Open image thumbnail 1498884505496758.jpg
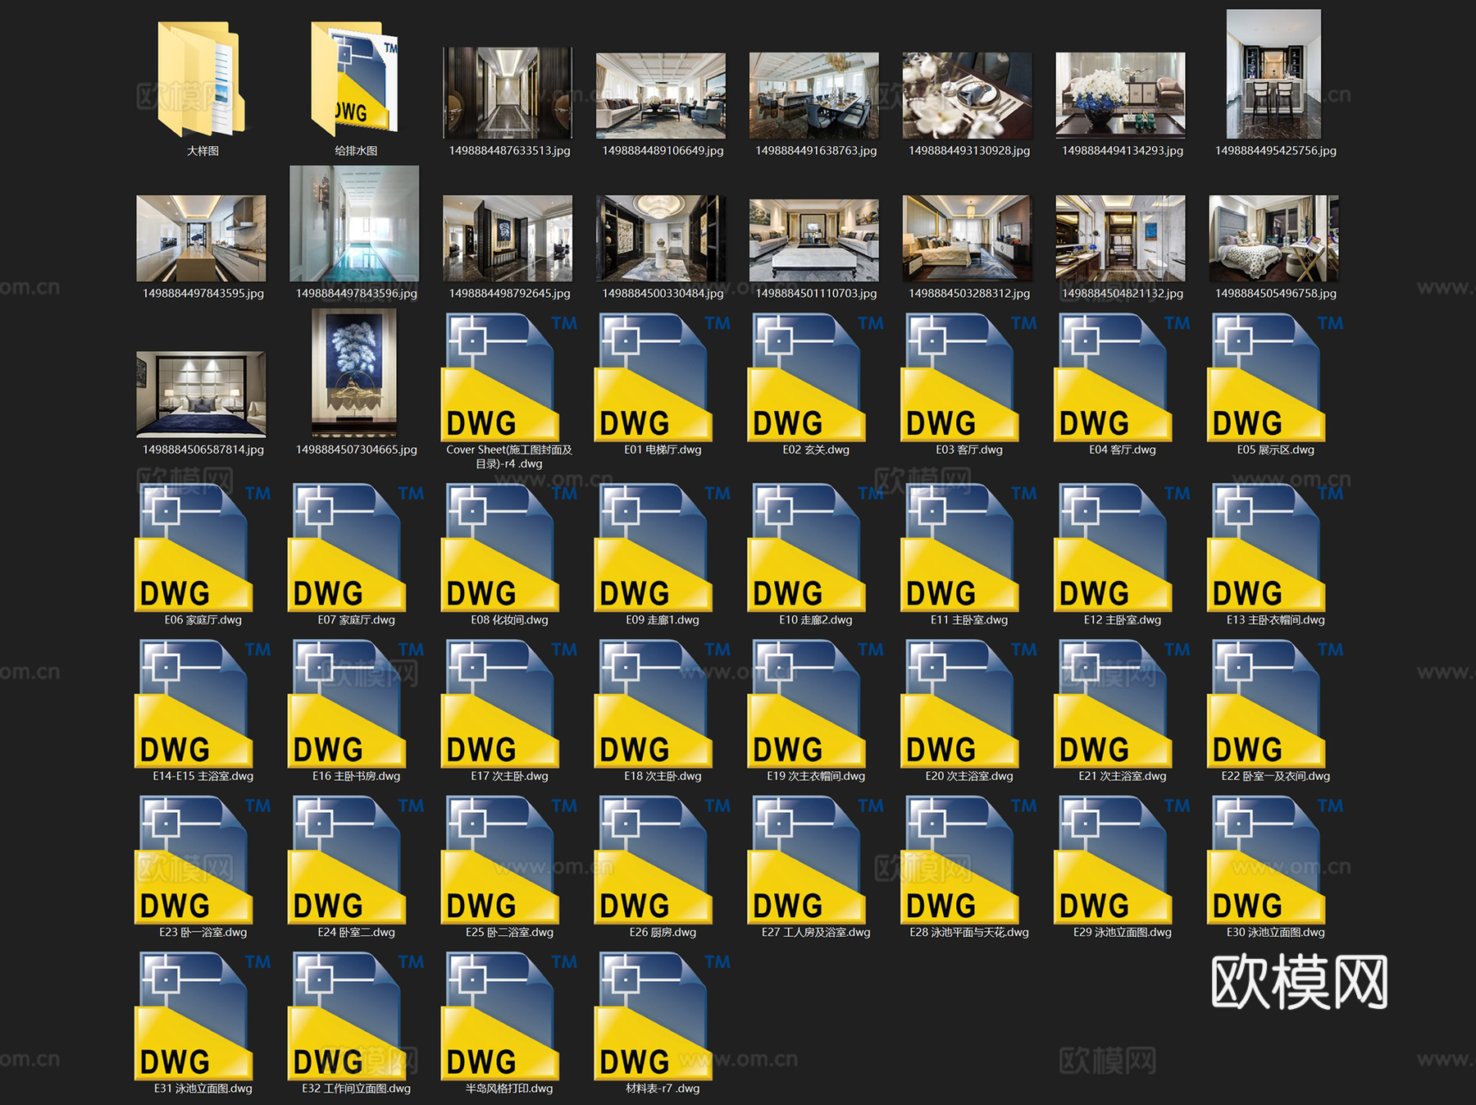The width and height of the screenshot is (1476, 1105). [x=1274, y=239]
